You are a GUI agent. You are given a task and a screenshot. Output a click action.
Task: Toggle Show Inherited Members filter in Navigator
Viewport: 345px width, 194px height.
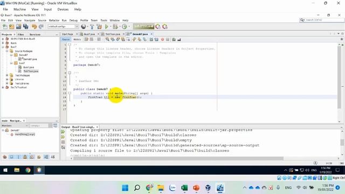[x=5, y=157]
